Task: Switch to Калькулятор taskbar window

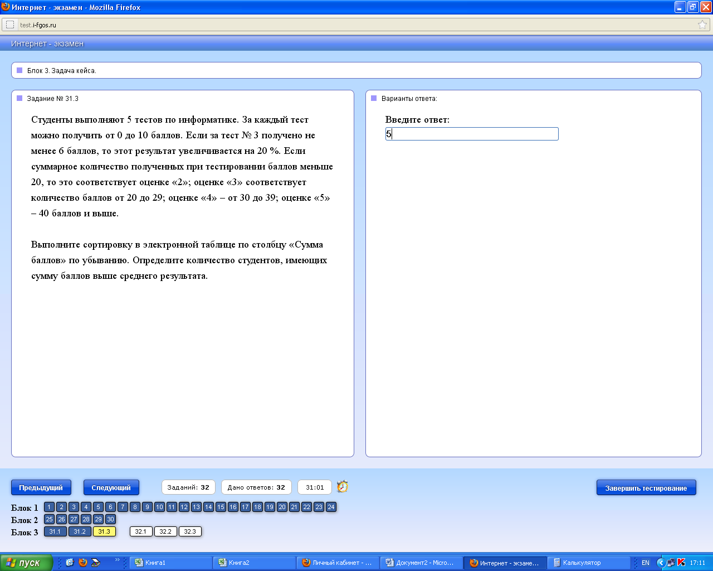Action: [589, 563]
